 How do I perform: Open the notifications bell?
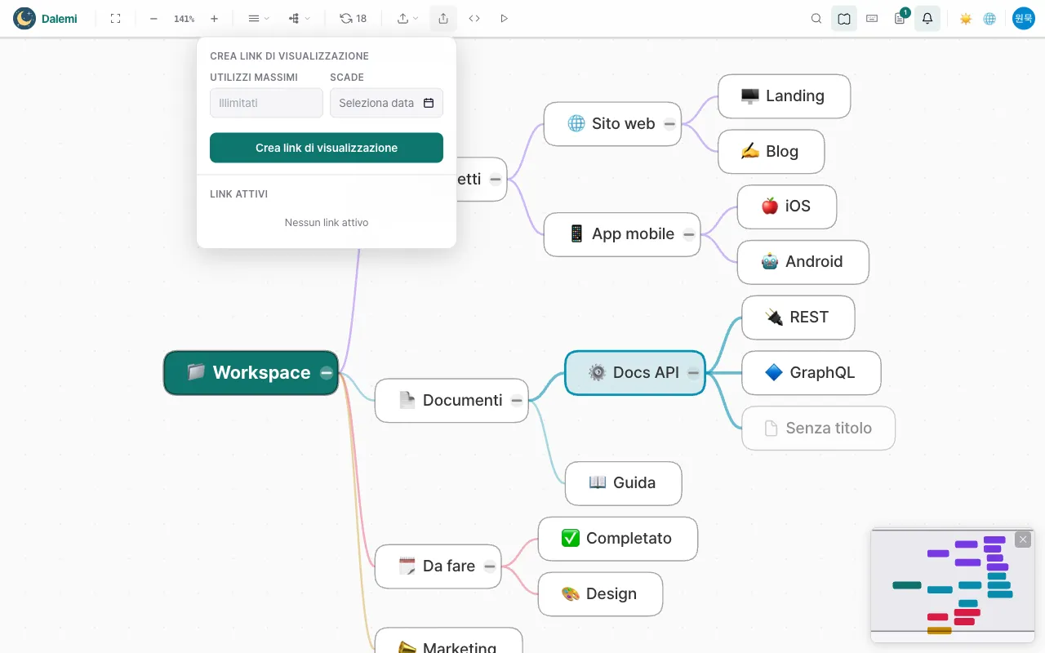coord(927,18)
